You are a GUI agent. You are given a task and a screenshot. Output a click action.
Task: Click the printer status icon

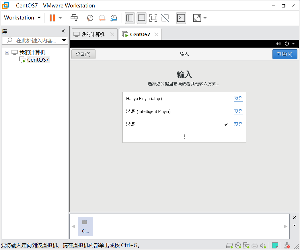[255, 245]
